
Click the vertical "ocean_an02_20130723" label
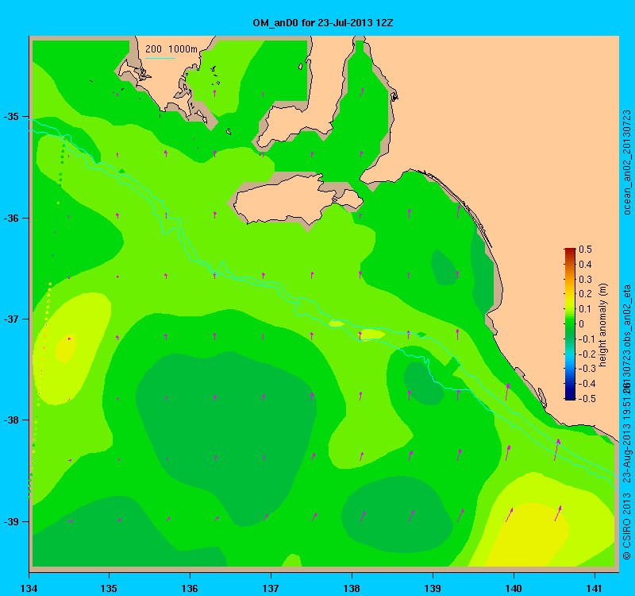click(626, 162)
